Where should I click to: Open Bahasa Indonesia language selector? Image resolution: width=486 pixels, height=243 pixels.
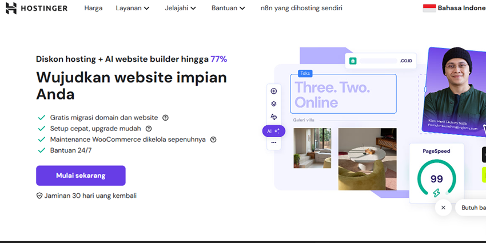point(455,8)
